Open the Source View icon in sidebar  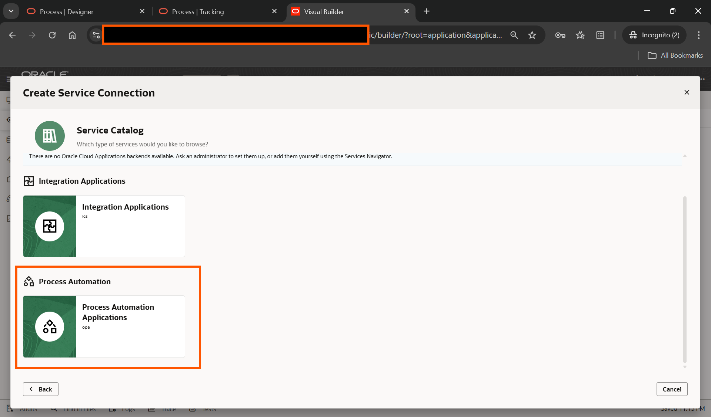tap(9, 218)
